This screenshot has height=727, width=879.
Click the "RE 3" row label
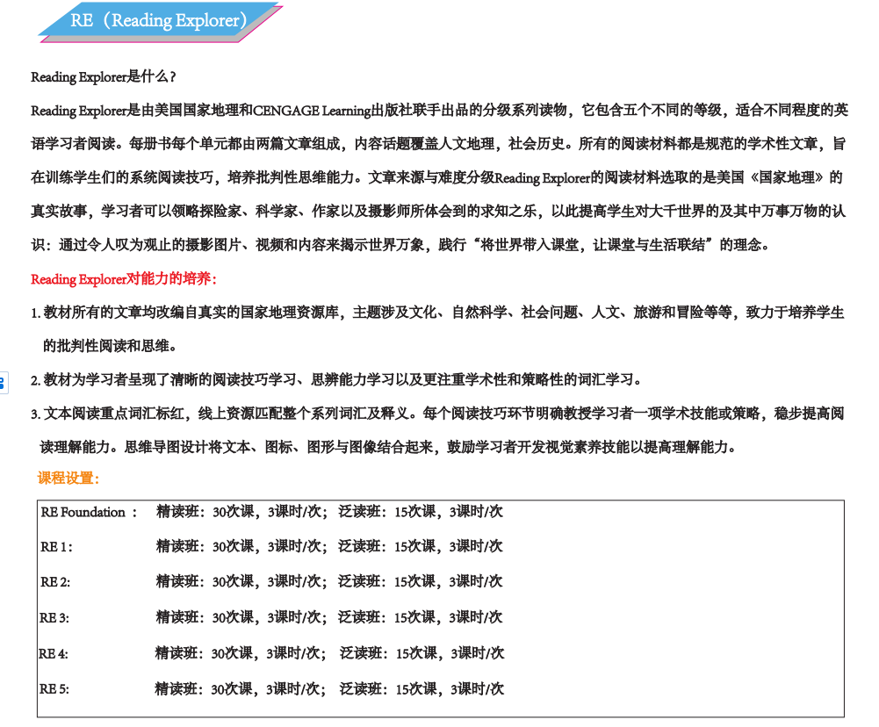tap(54, 618)
